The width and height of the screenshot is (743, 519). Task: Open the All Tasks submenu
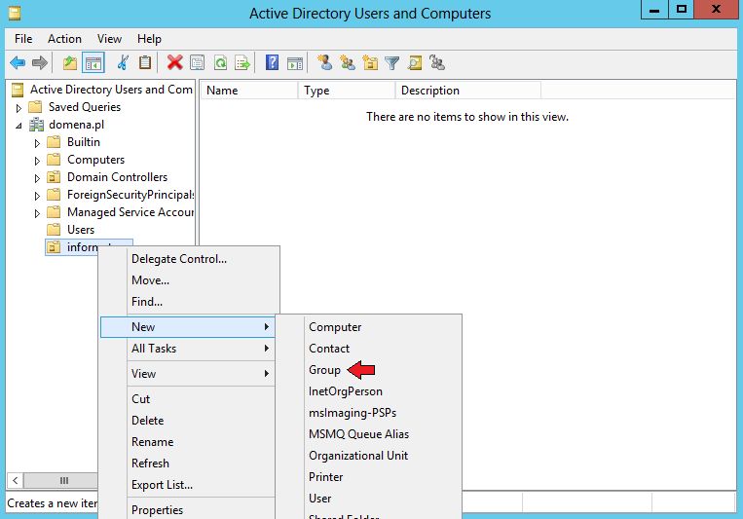point(188,349)
